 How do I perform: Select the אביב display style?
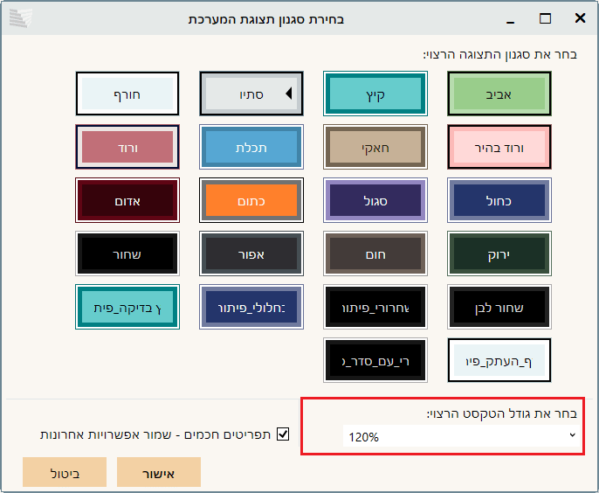[499, 94]
